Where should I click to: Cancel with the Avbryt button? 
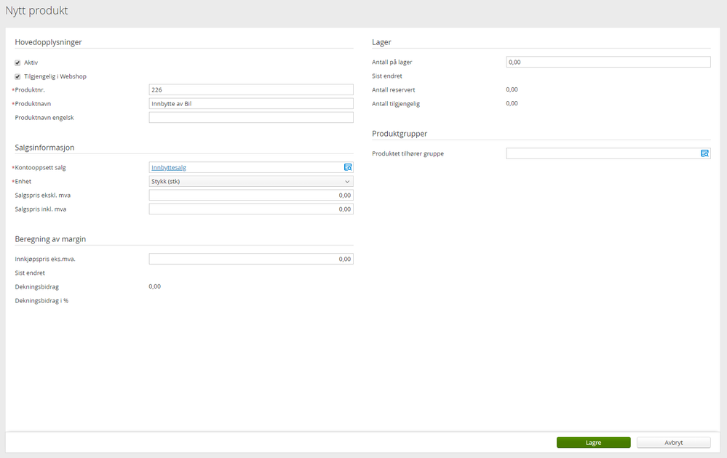click(x=673, y=442)
